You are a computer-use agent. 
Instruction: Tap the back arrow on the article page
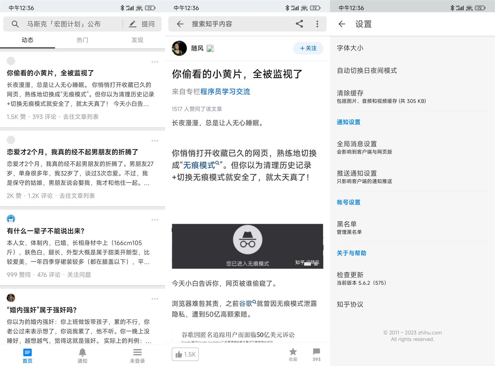point(180,24)
